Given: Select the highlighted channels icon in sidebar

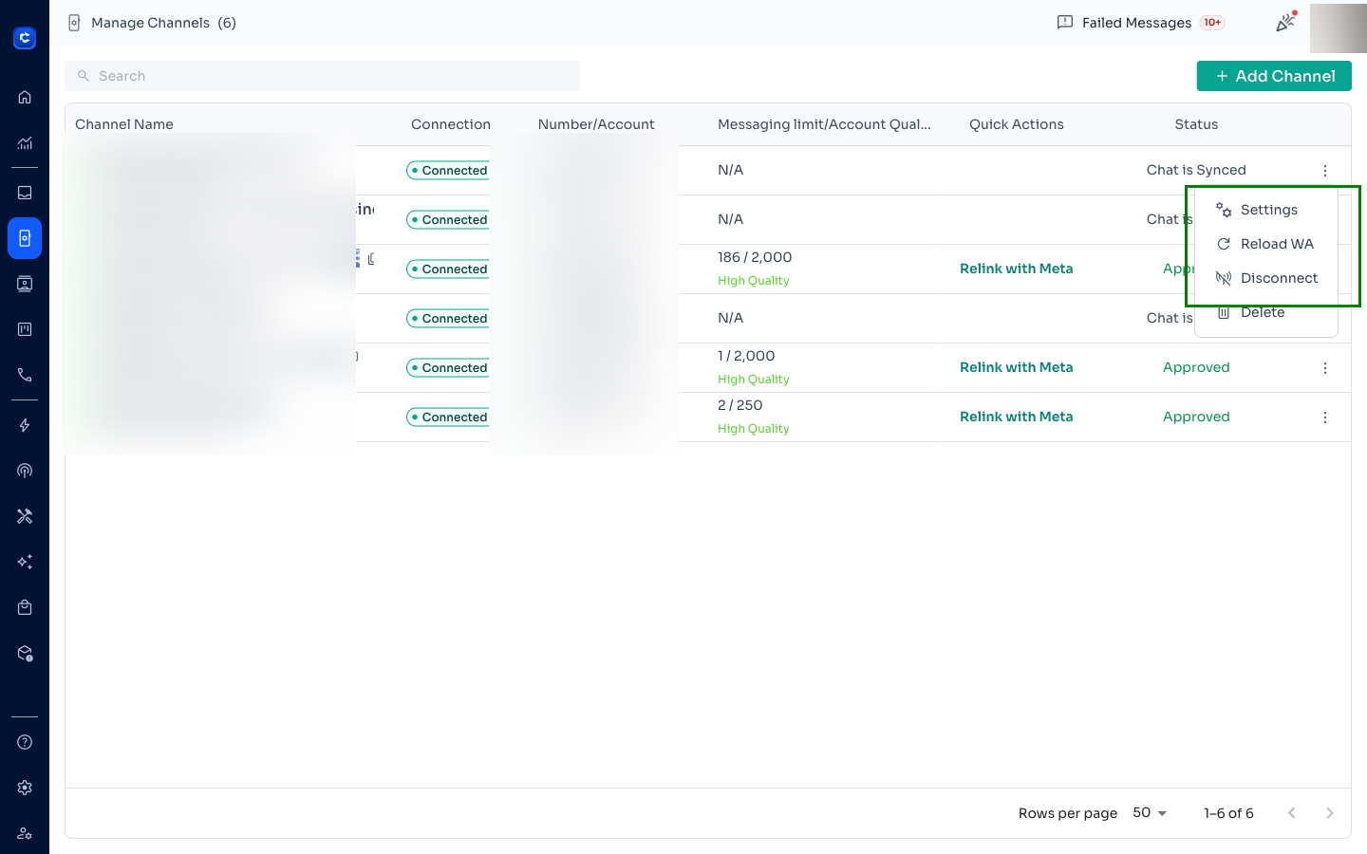Looking at the screenshot, I should (25, 238).
